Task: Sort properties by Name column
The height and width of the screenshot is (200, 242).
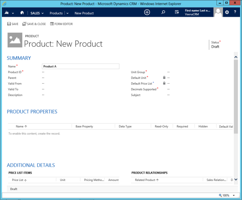Action: tap(21, 126)
